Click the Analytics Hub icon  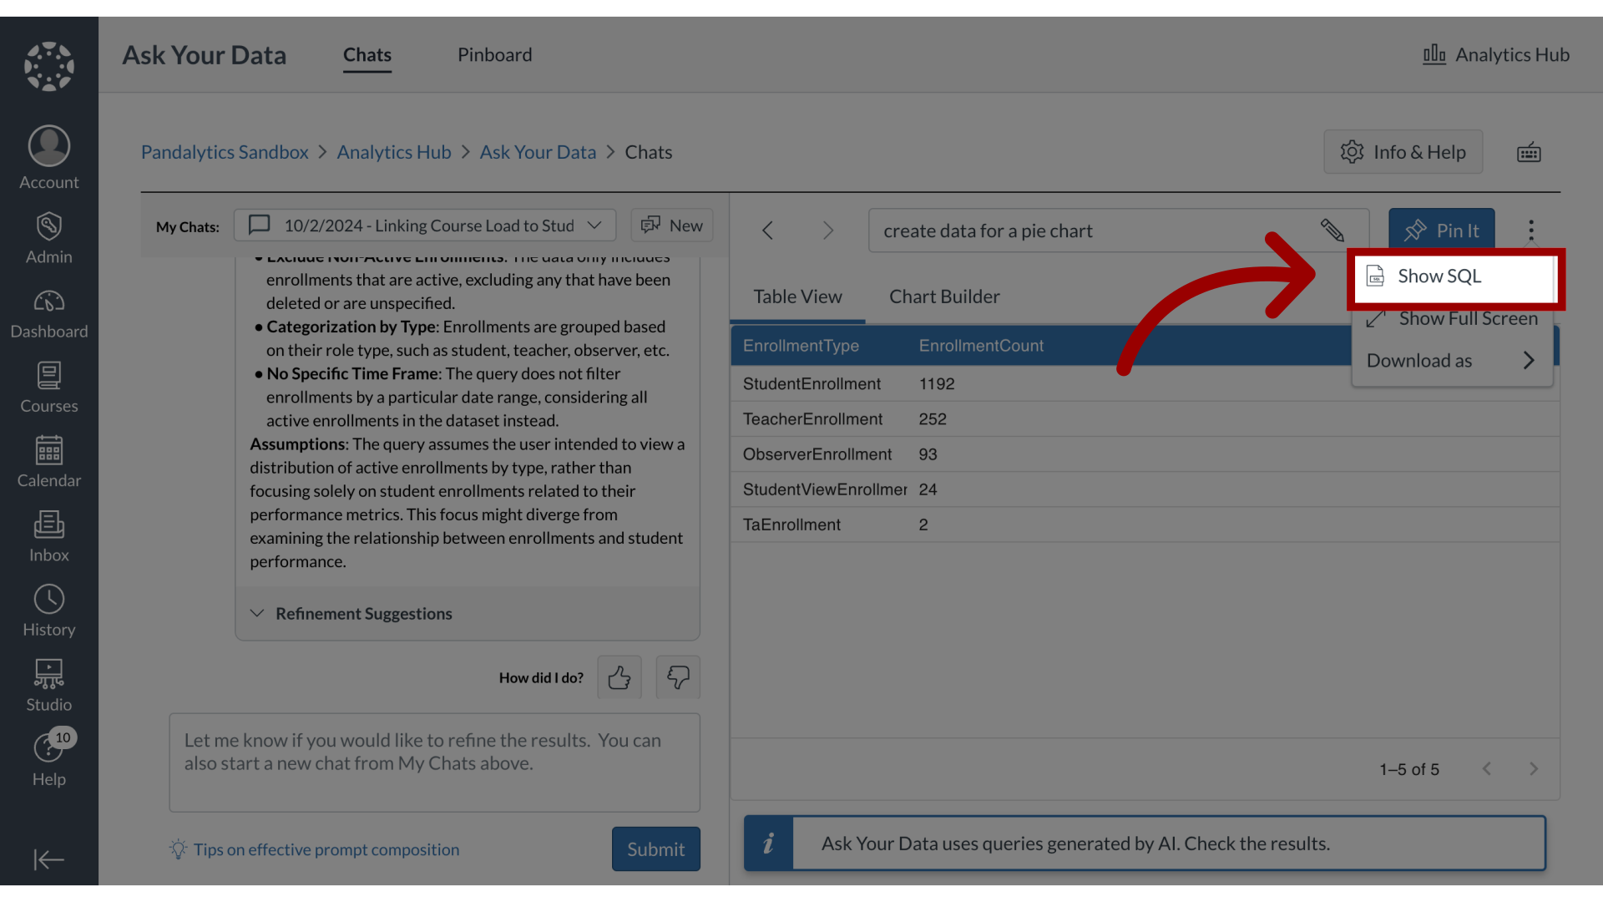1434,54
